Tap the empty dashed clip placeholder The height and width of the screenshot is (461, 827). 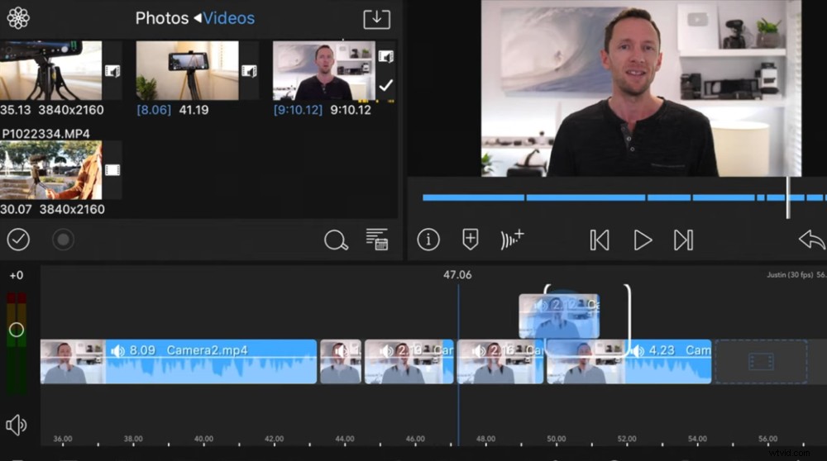point(761,361)
